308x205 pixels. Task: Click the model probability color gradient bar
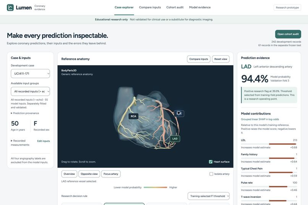156,187
